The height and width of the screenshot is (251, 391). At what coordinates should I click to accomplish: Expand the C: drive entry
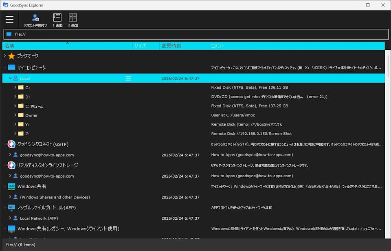(15, 87)
